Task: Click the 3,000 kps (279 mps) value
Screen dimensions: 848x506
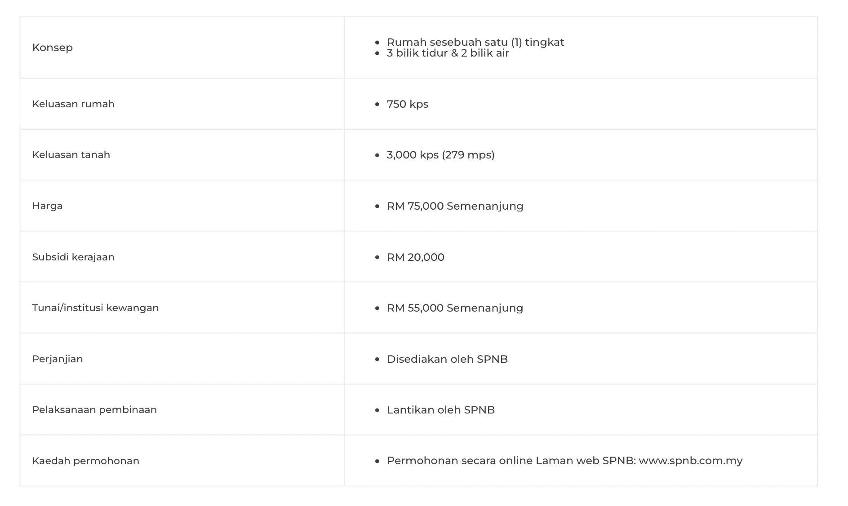Action: click(x=440, y=155)
